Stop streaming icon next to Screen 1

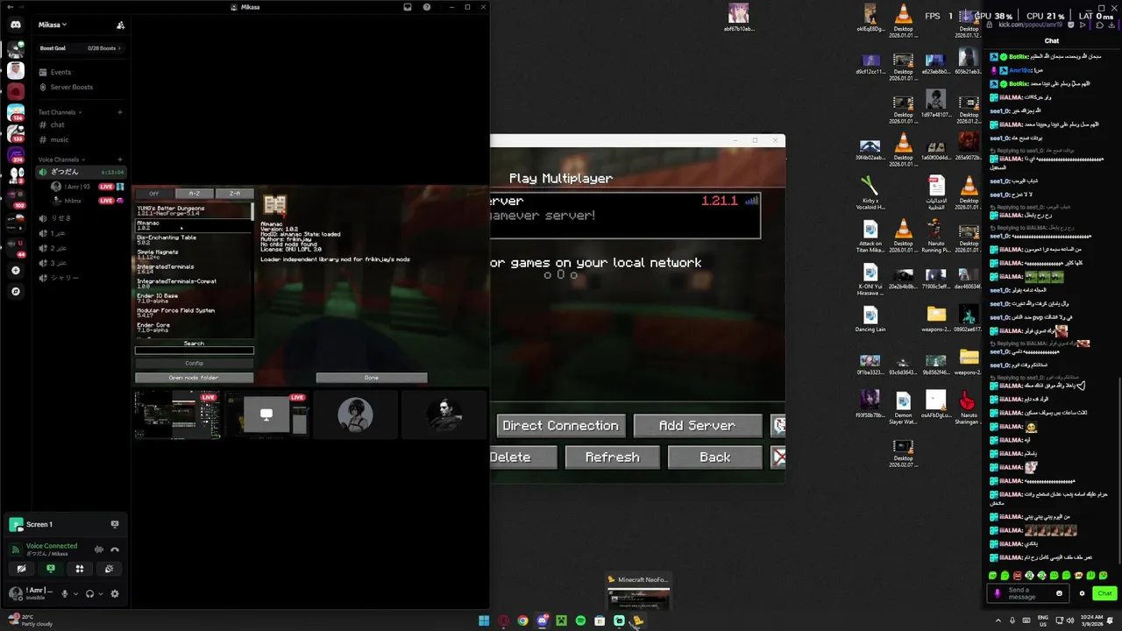(115, 524)
